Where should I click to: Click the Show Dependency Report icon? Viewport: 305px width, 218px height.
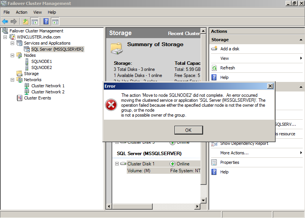pos(214,144)
